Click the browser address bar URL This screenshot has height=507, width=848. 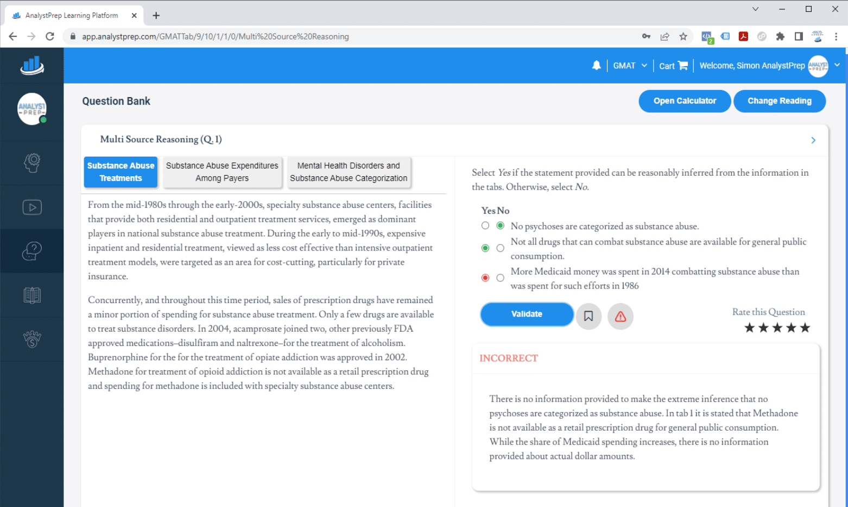coord(216,36)
